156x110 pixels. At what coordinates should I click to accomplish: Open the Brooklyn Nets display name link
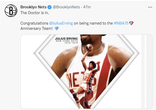coord(33,7)
